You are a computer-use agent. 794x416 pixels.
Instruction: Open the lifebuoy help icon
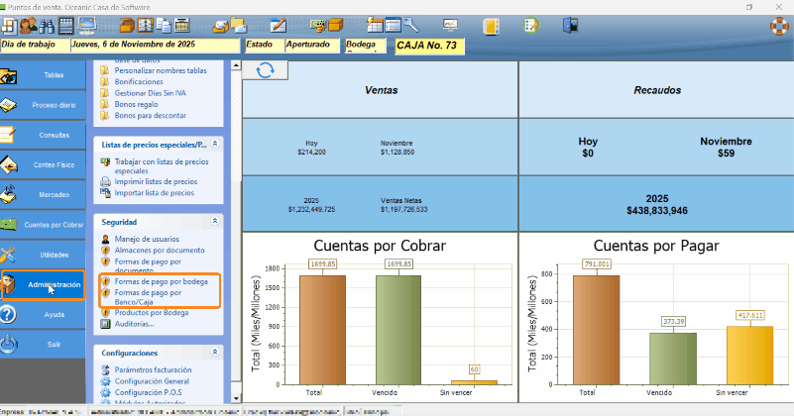click(x=779, y=26)
